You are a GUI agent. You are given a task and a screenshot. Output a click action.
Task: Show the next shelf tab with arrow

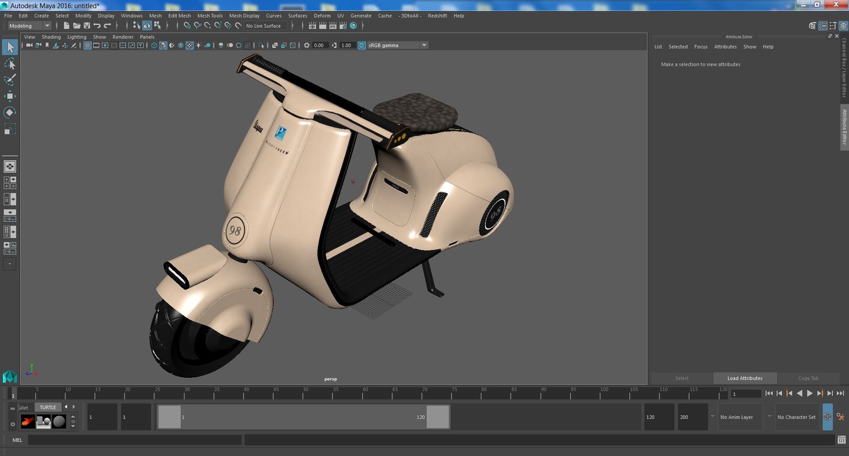click(74, 407)
